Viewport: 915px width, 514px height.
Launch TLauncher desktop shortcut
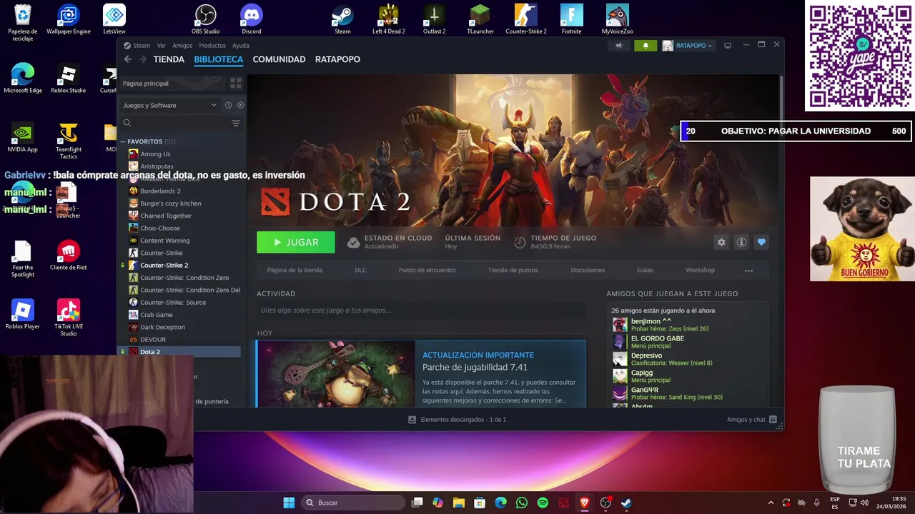click(480, 19)
